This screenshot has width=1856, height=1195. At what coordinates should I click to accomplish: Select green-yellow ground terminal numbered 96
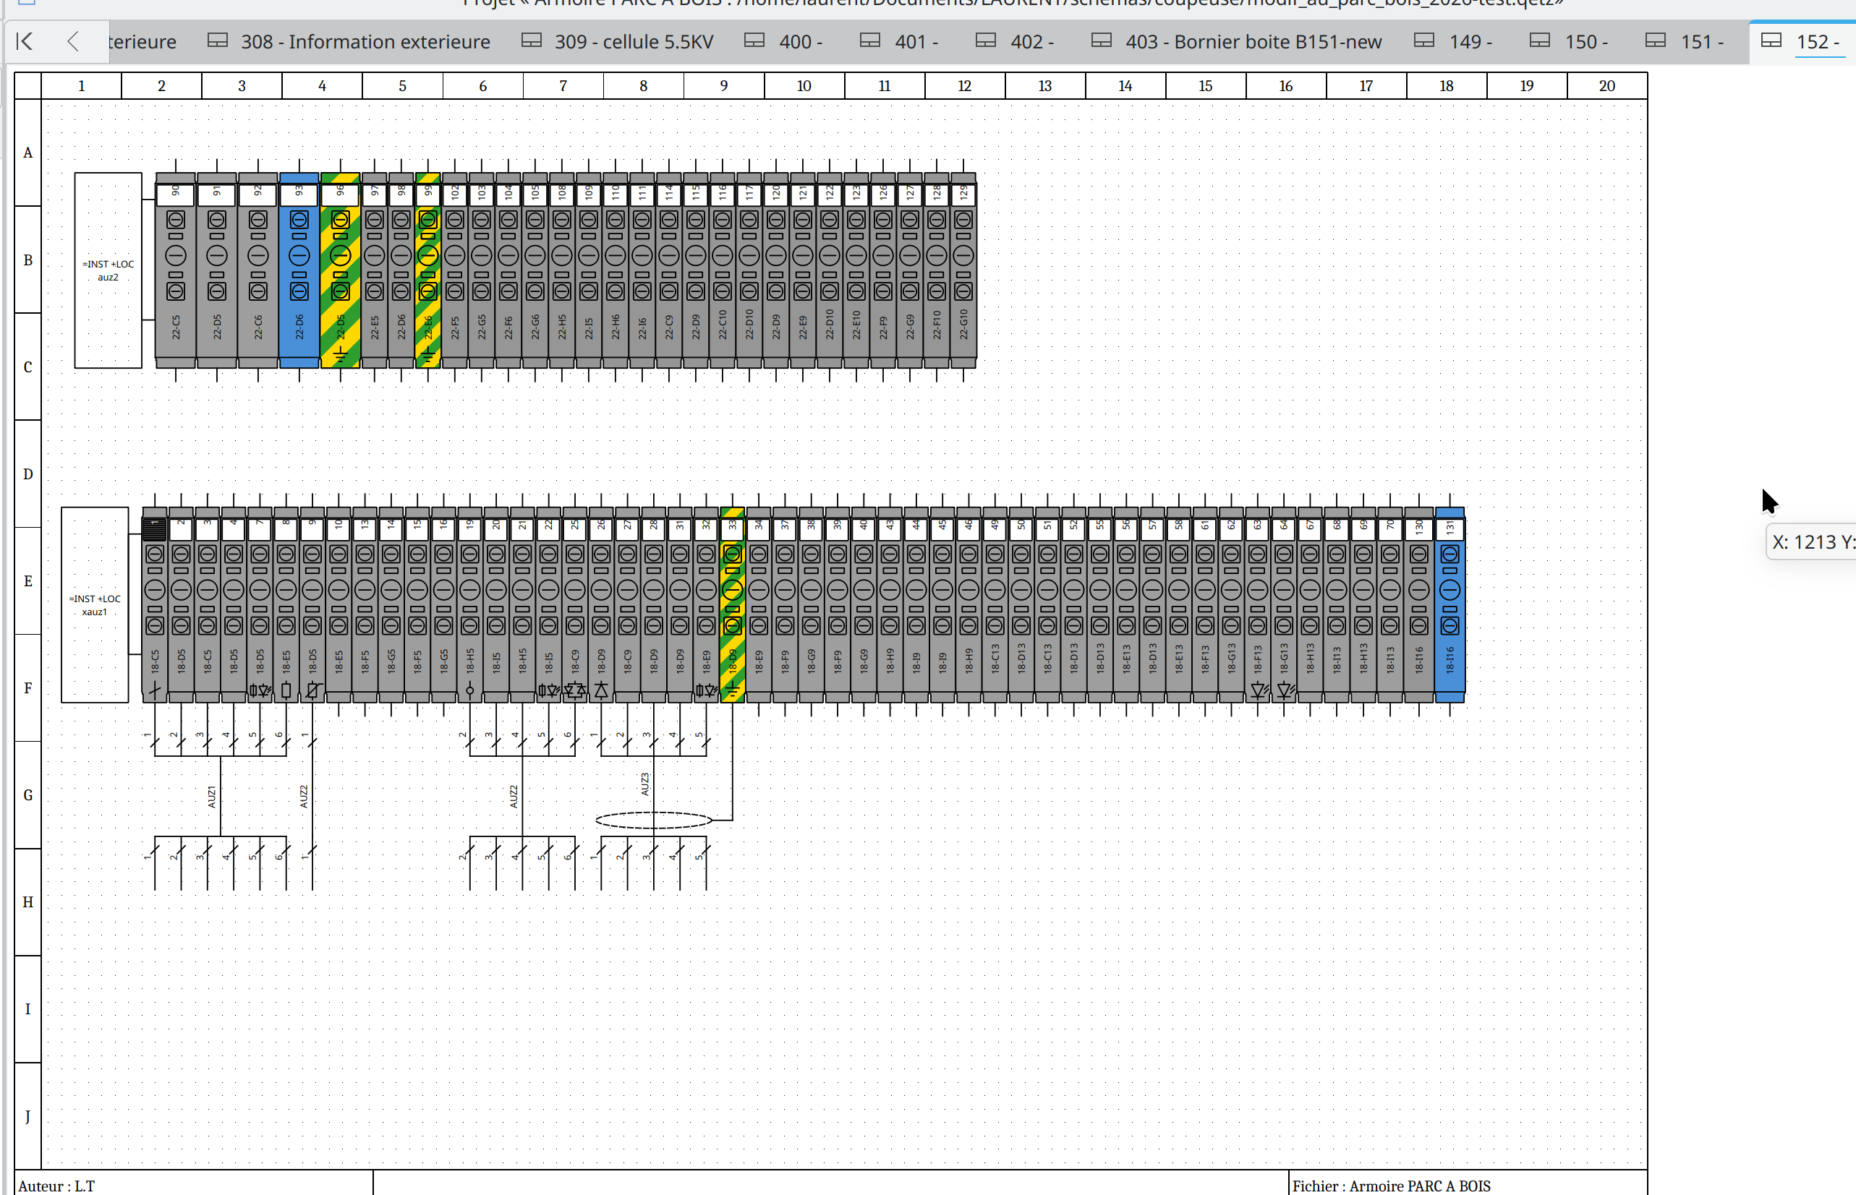340,270
